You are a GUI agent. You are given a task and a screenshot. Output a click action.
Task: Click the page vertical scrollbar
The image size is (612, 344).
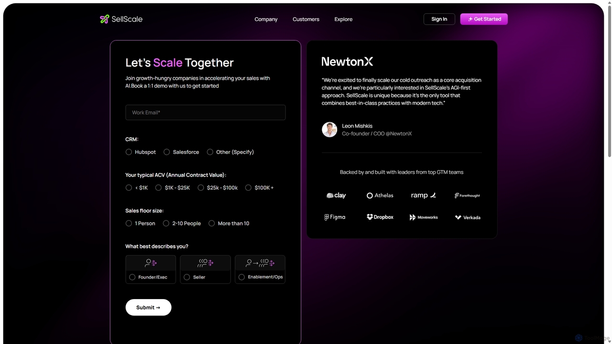point(609,81)
